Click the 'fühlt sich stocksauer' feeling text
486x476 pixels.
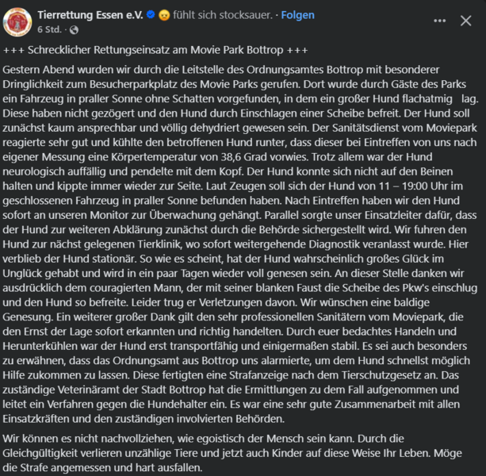[223, 15]
